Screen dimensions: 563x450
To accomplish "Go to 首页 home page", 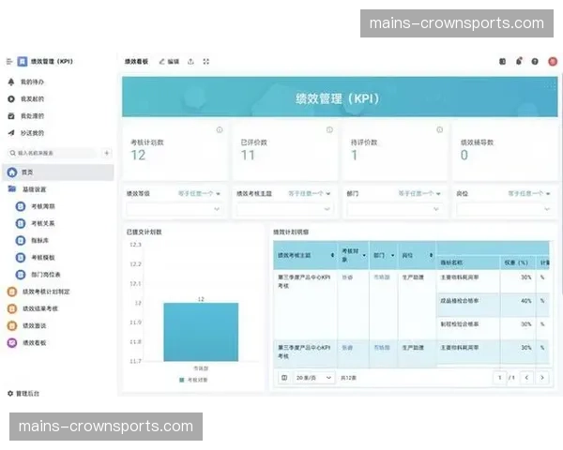I will (x=58, y=172).
